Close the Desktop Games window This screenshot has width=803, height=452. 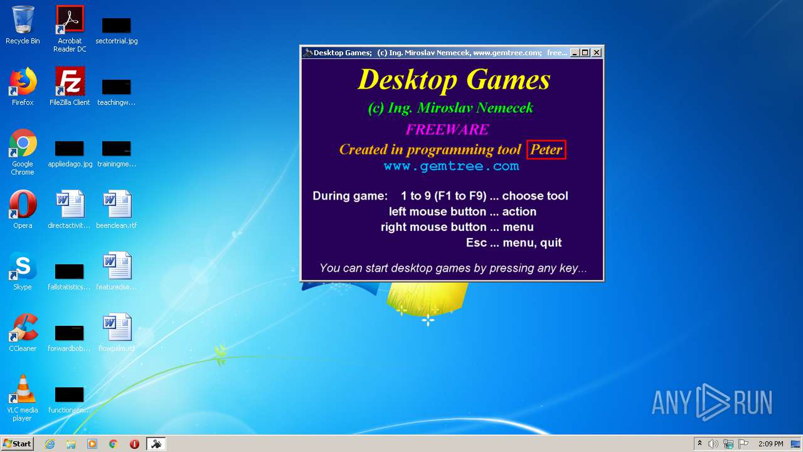[597, 53]
